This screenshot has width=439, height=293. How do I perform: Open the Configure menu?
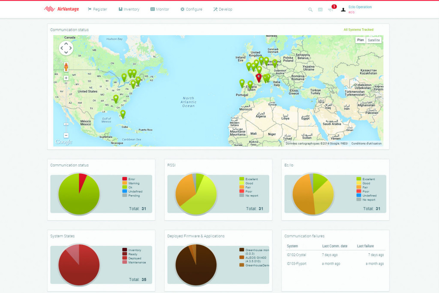191,9
